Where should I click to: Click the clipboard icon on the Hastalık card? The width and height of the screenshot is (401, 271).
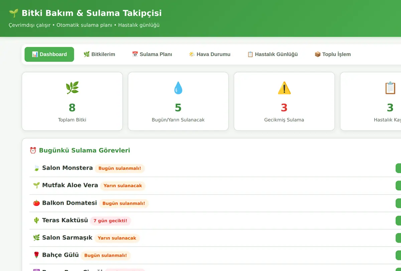click(x=390, y=88)
